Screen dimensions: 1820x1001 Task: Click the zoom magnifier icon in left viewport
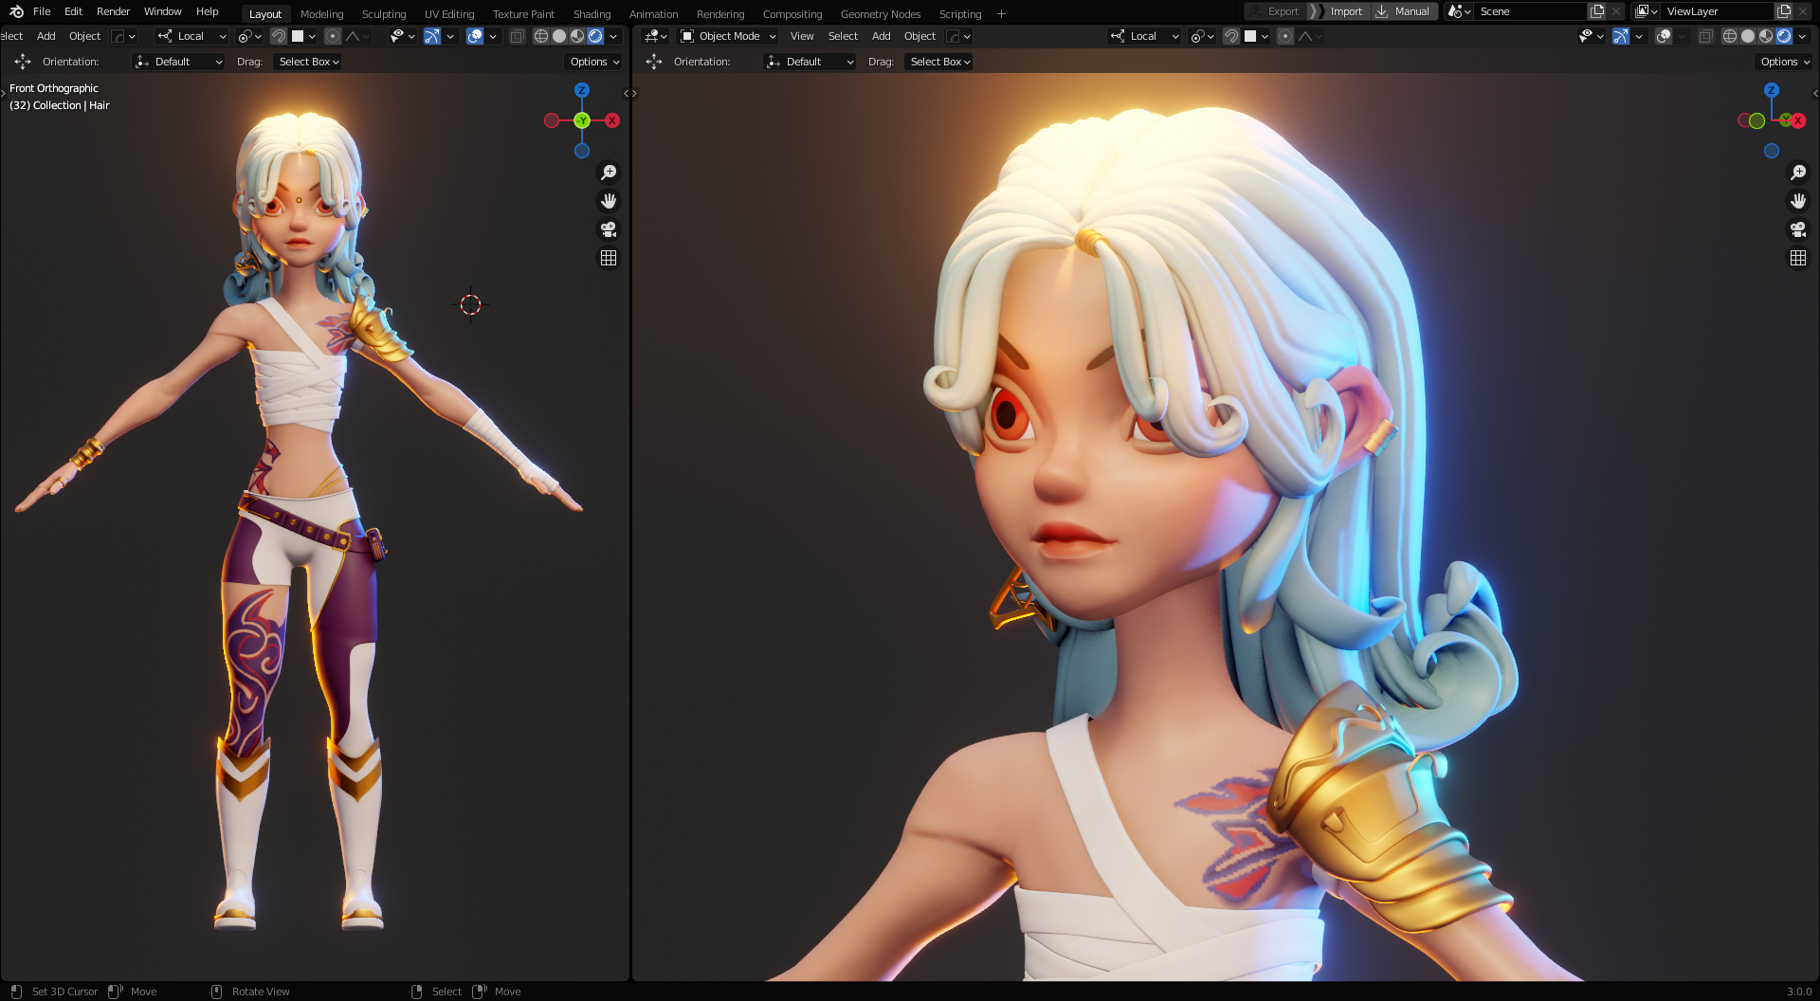coord(609,173)
